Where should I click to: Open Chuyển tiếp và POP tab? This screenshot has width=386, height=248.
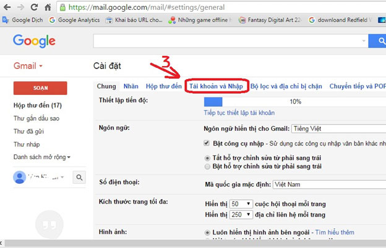(358, 86)
